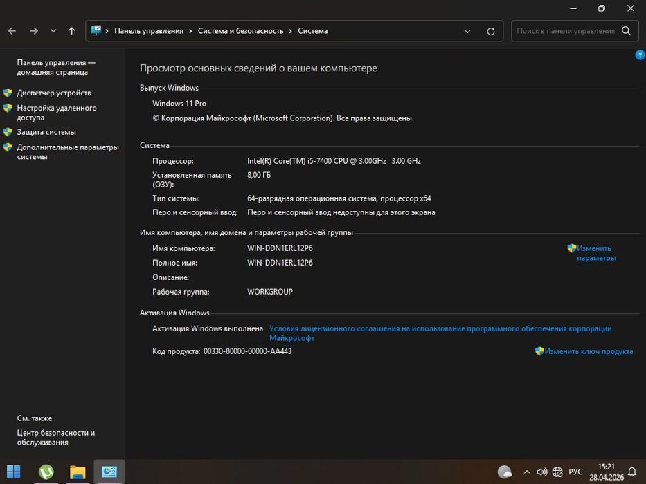The height and width of the screenshot is (484, 646).
Task: Show hidden tray icons with the chevron
Action: [526, 472]
